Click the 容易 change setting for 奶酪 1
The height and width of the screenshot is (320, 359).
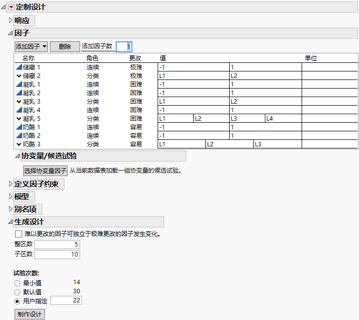(x=136, y=127)
